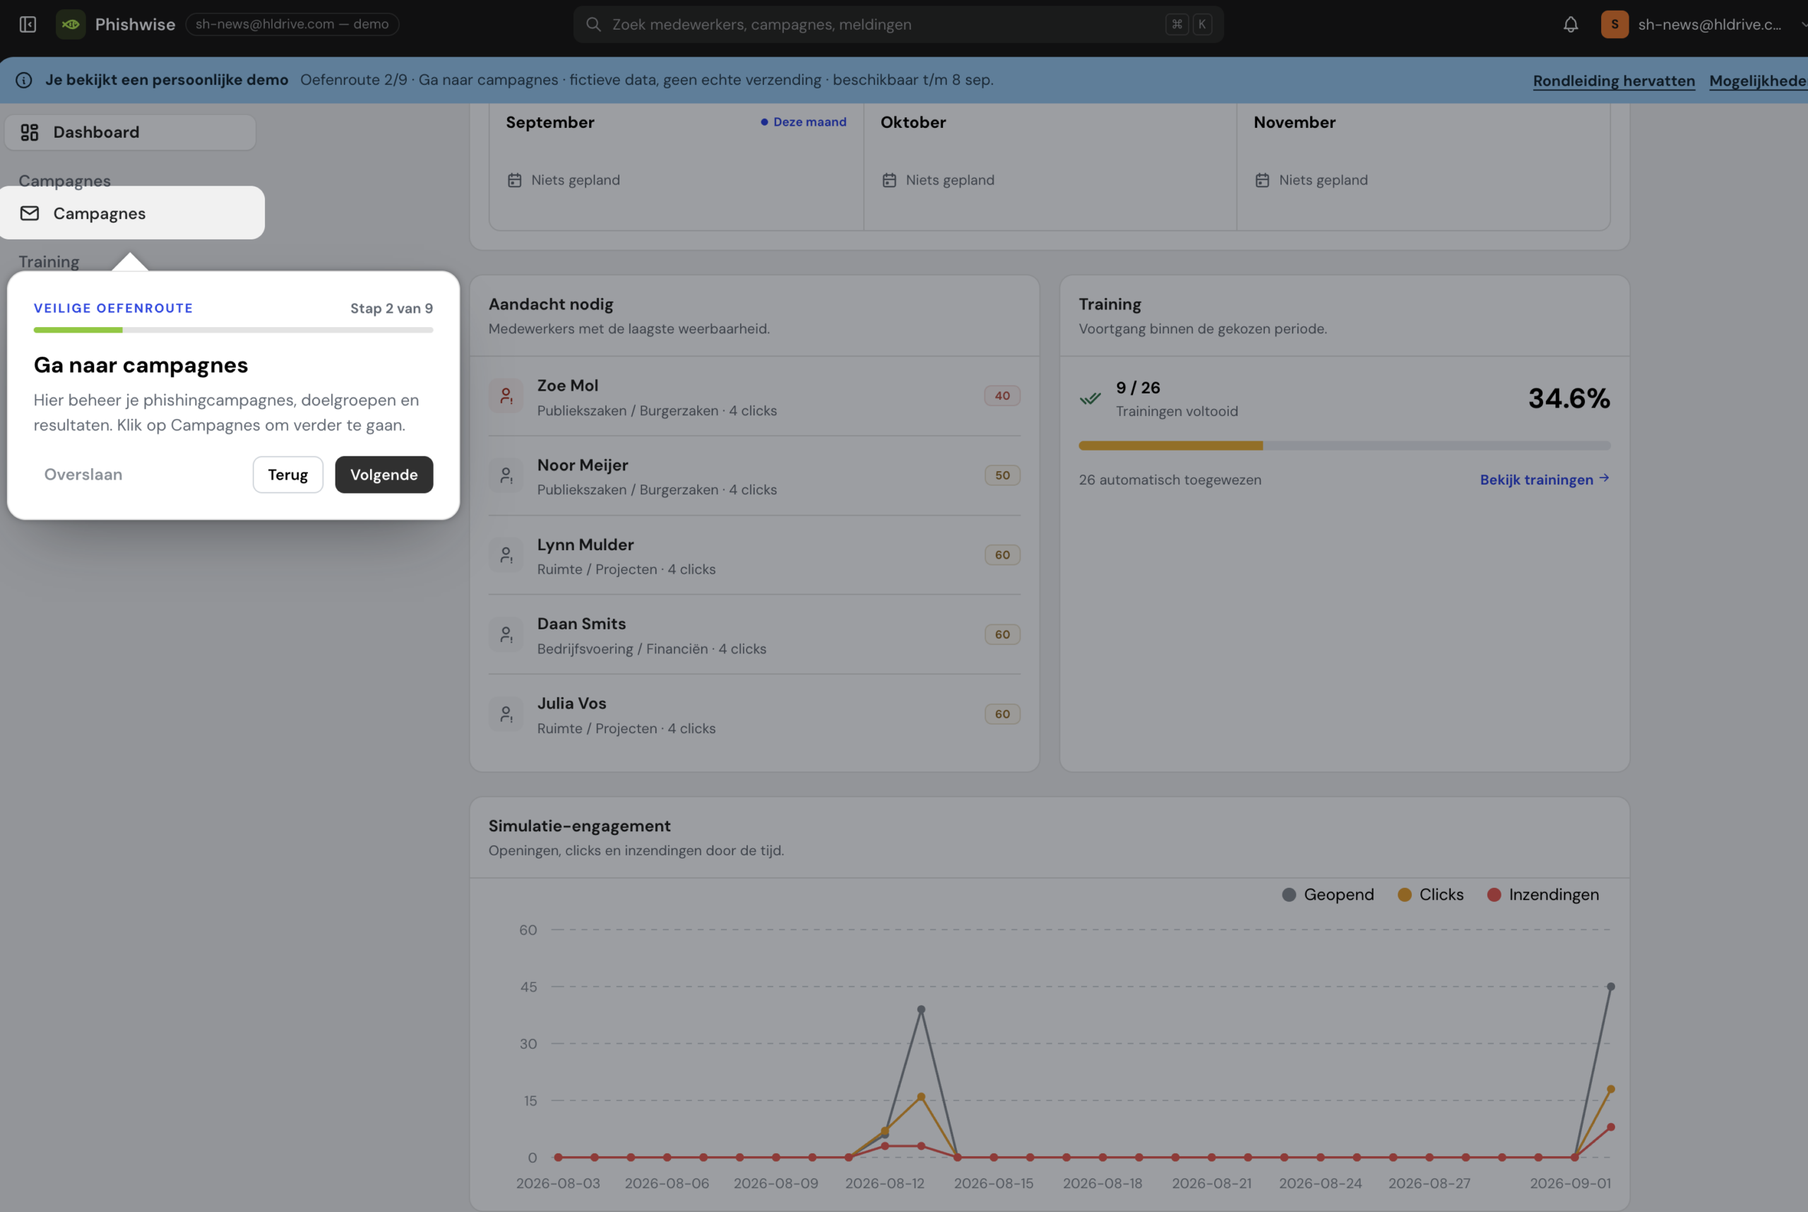
Task: Click calendar icon under Oktober
Action: pyautogui.click(x=889, y=180)
